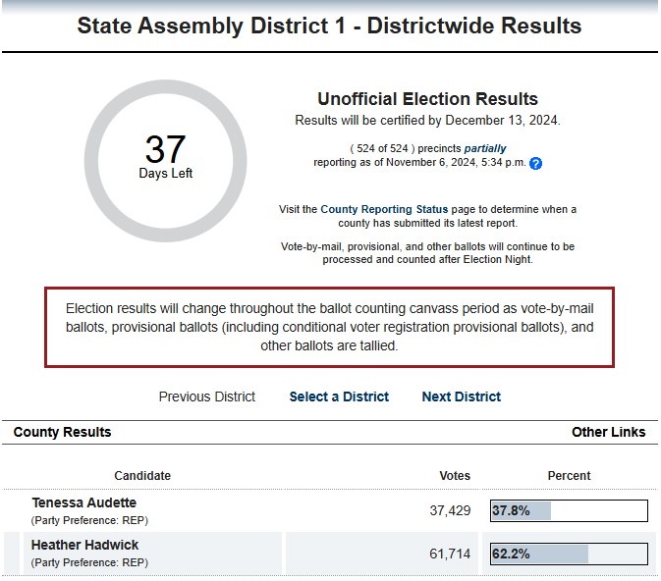Click the State Assembly District 1 page title
Image resolution: width=661 pixels, height=581 pixels.
pyautogui.click(x=329, y=26)
